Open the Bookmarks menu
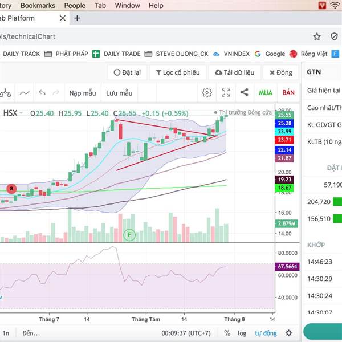Image resolution: width=342 pixels, height=342 pixels. click(38, 5)
